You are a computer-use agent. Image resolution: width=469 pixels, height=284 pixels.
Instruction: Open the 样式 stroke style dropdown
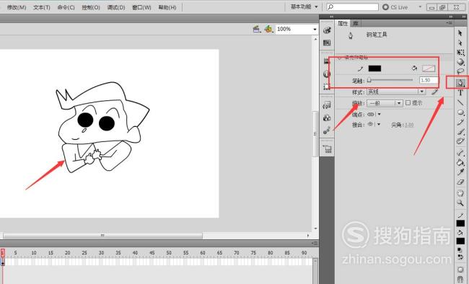click(x=396, y=92)
